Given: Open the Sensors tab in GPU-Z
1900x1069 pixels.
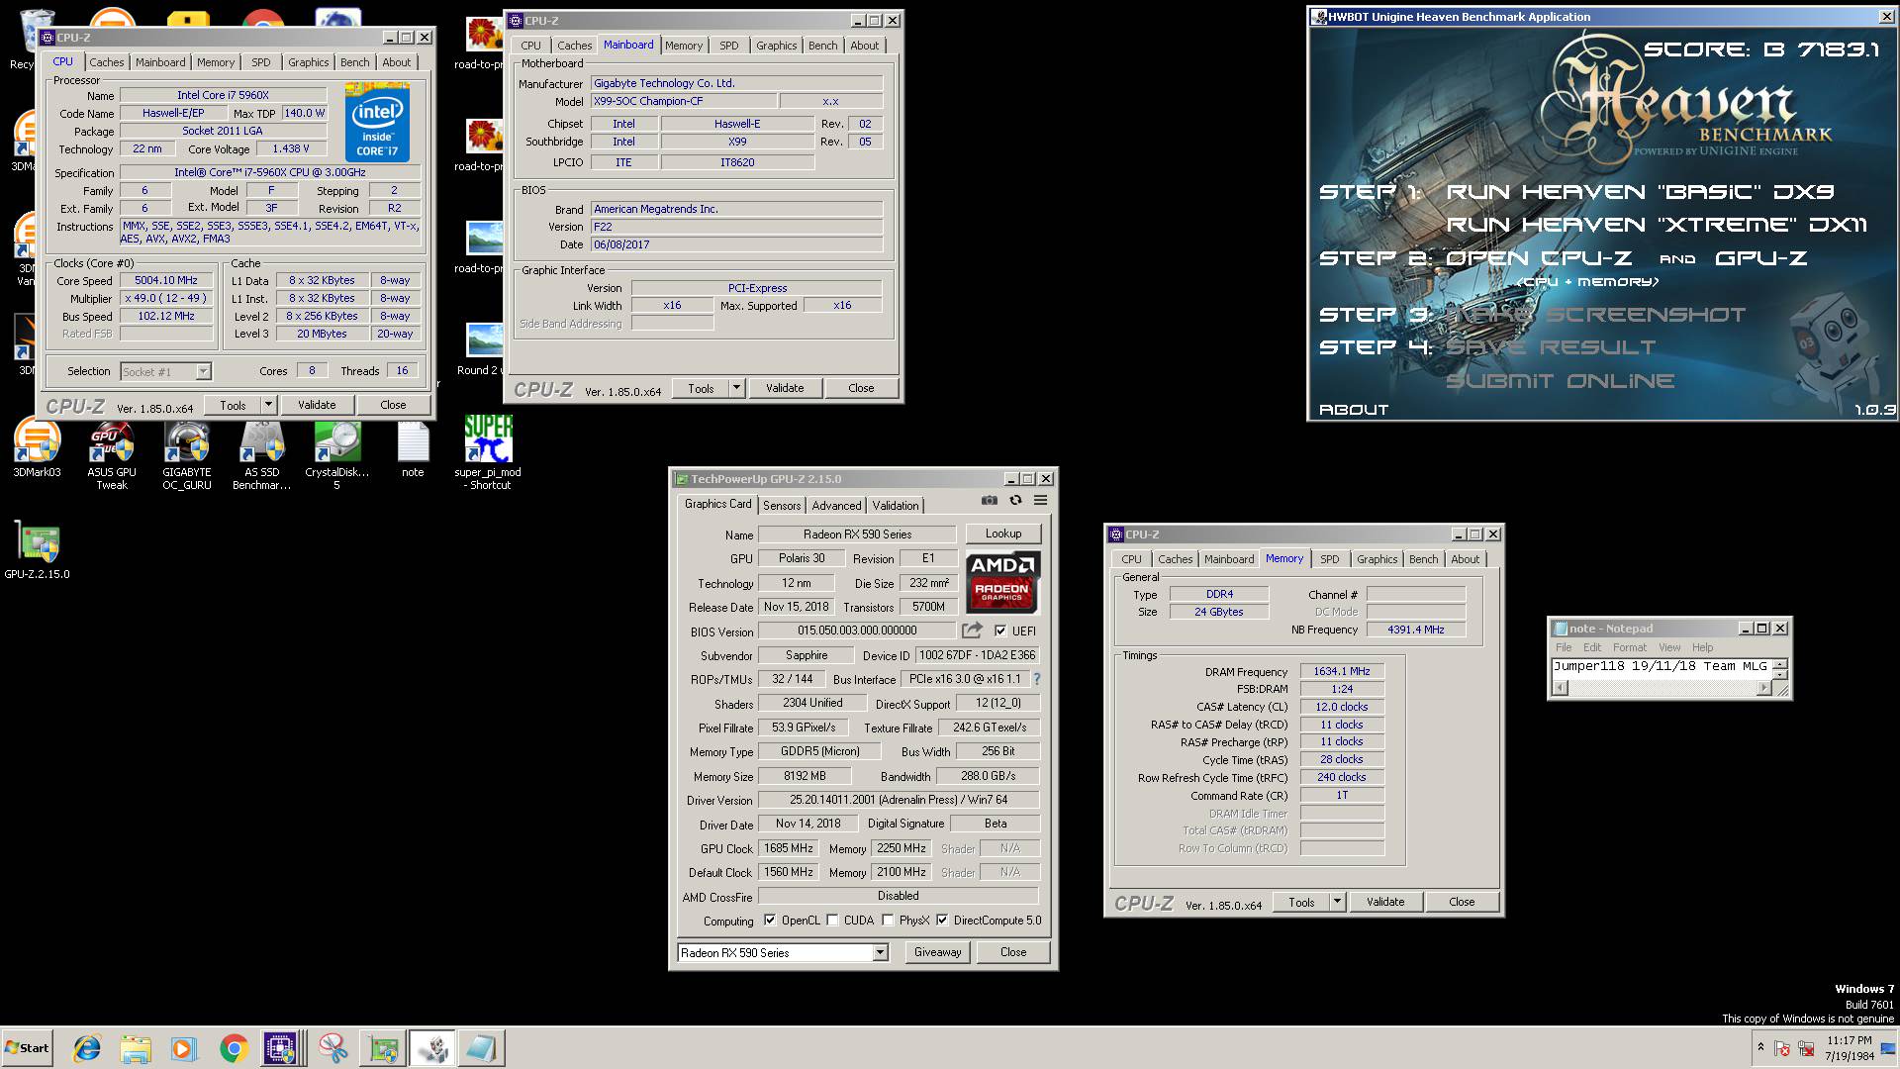Looking at the screenshot, I should click(x=782, y=505).
